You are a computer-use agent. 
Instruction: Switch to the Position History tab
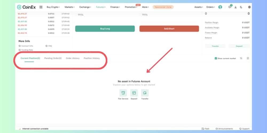(x=92, y=58)
